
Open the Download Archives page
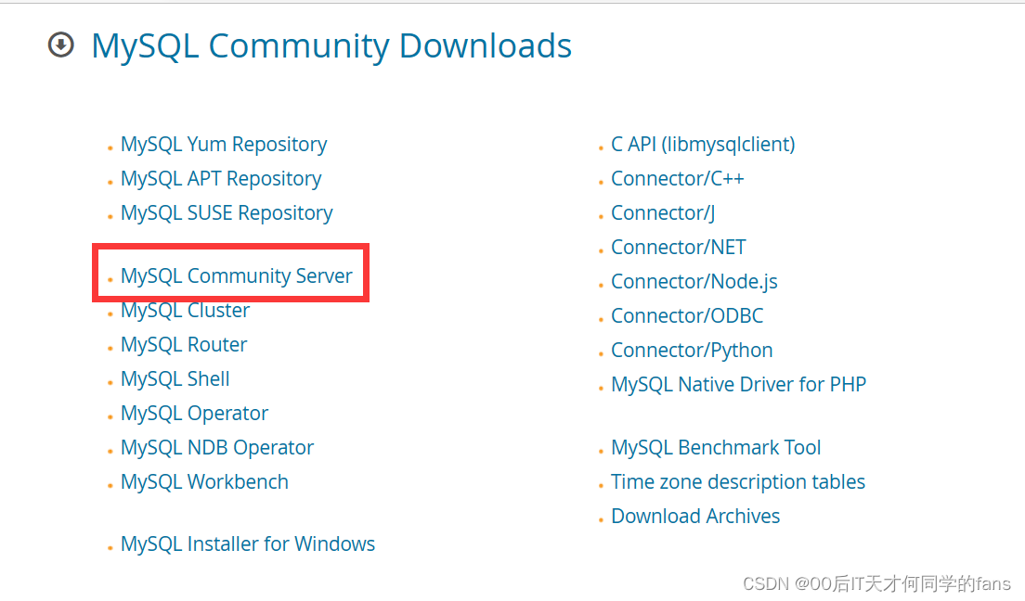(x=694, y=516)
